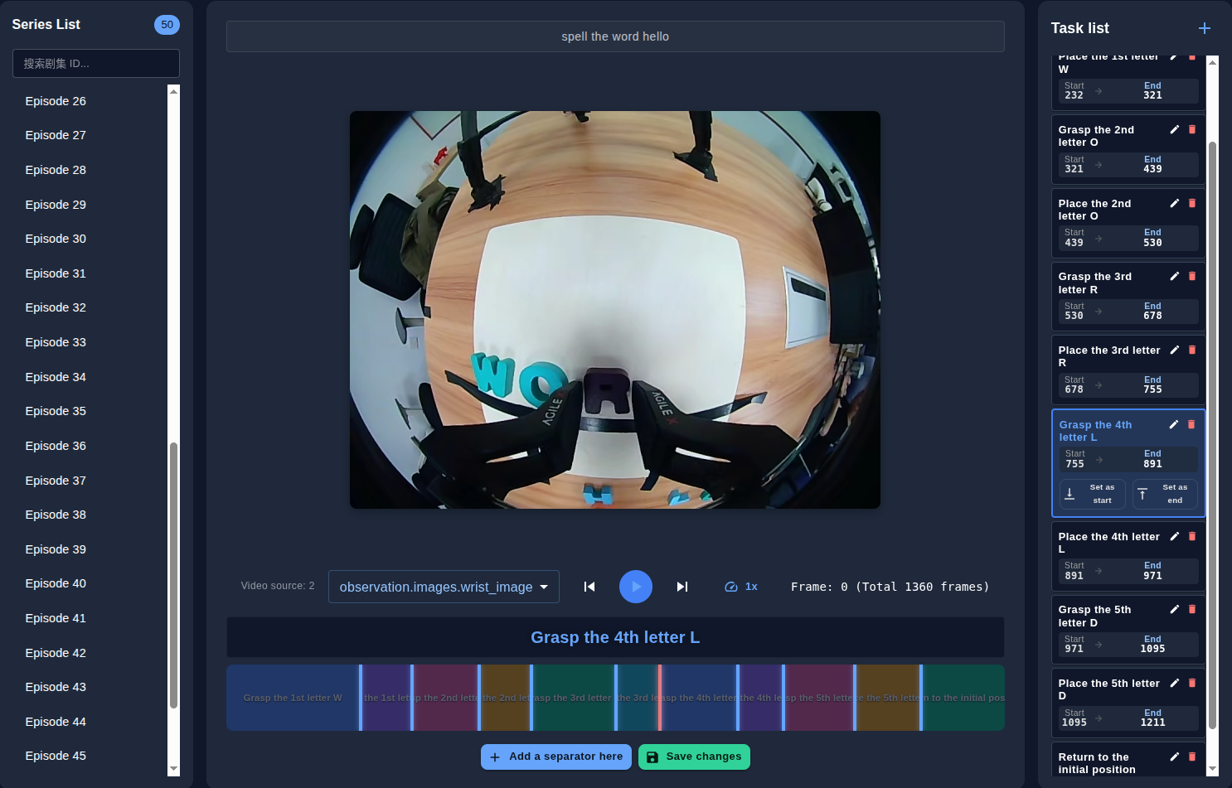Delete the 'Grasp the 4th letter L' task
This screenshot has height=788, width=1232.
point(1191,424)
